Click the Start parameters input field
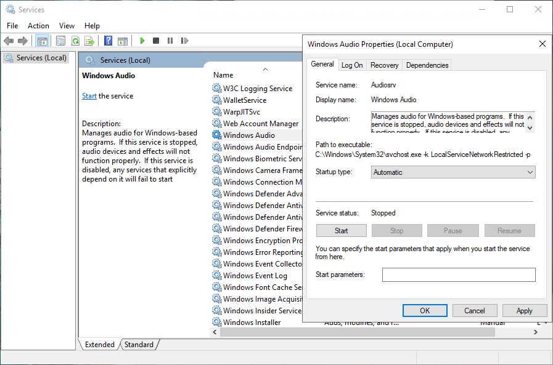This screenshot has width=553, height=365. pyautogui.click(x=459, y=275)
